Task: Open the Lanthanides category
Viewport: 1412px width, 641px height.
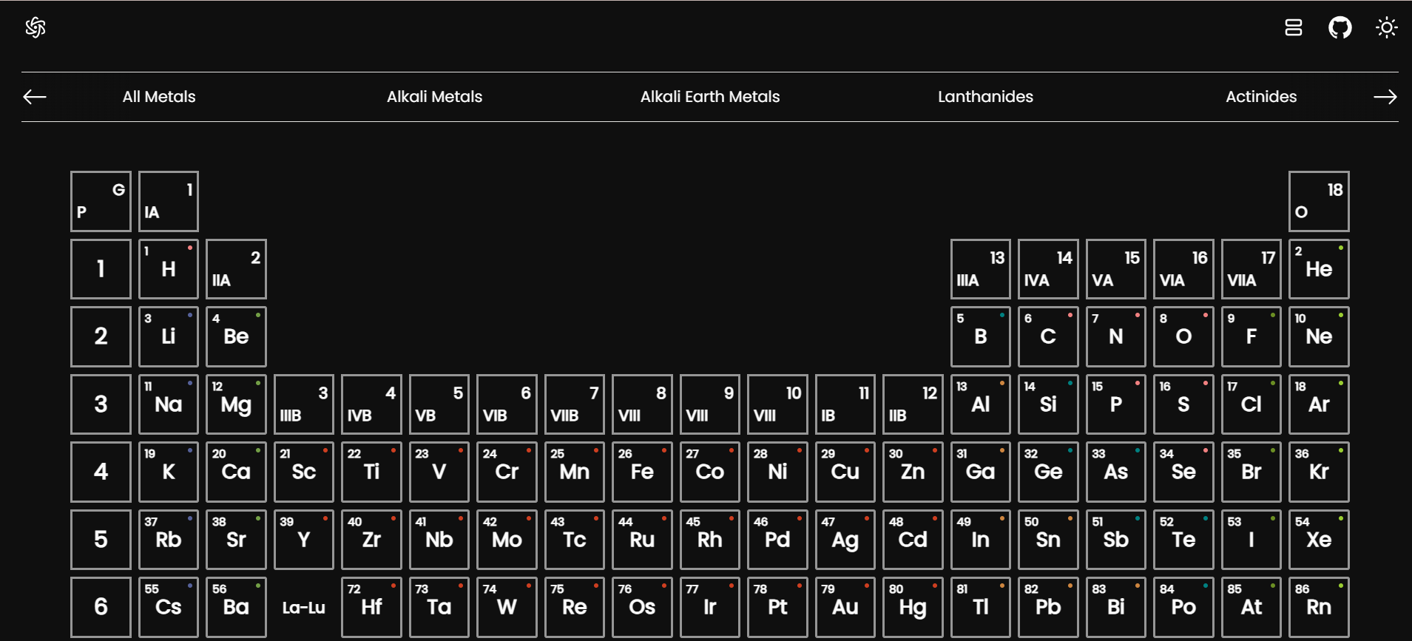Action: tap(985, 97)
